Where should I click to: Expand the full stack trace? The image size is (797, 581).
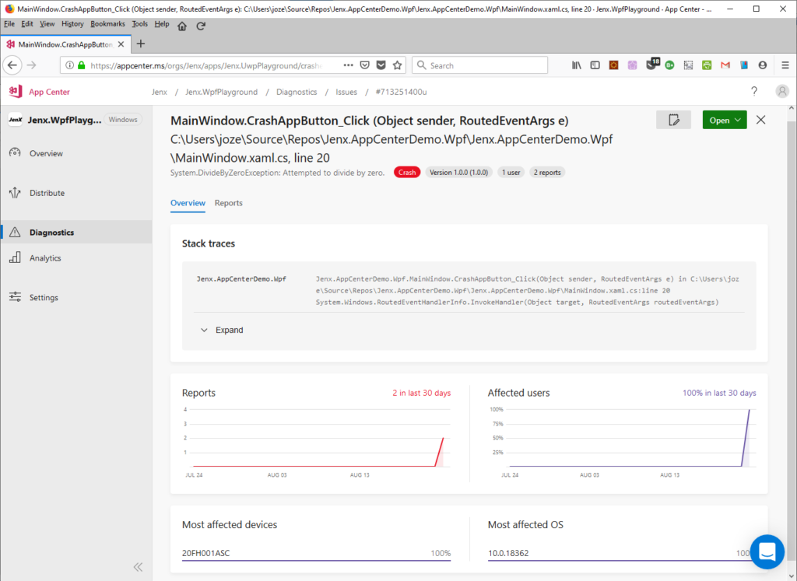[222, 330]
